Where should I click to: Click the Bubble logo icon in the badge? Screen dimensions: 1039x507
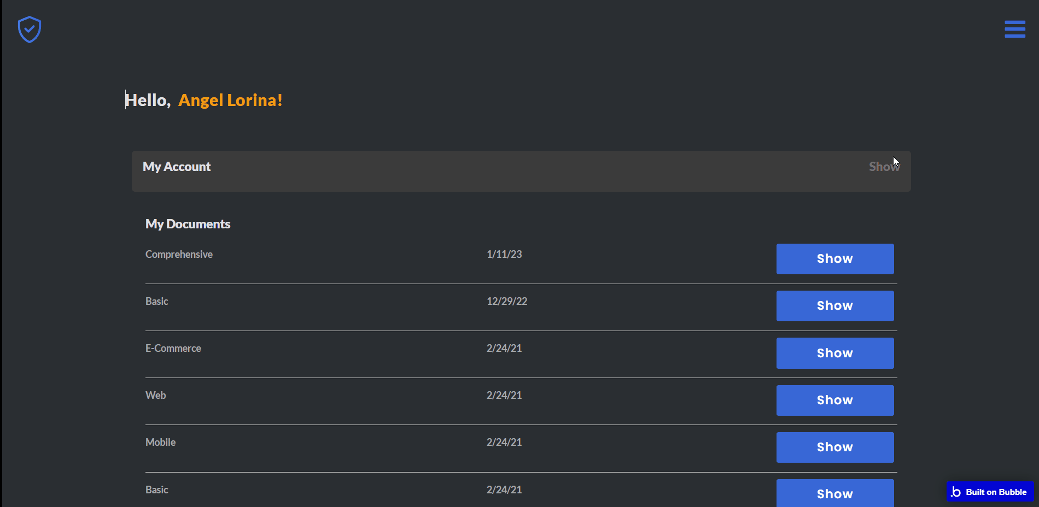point(956,492)
